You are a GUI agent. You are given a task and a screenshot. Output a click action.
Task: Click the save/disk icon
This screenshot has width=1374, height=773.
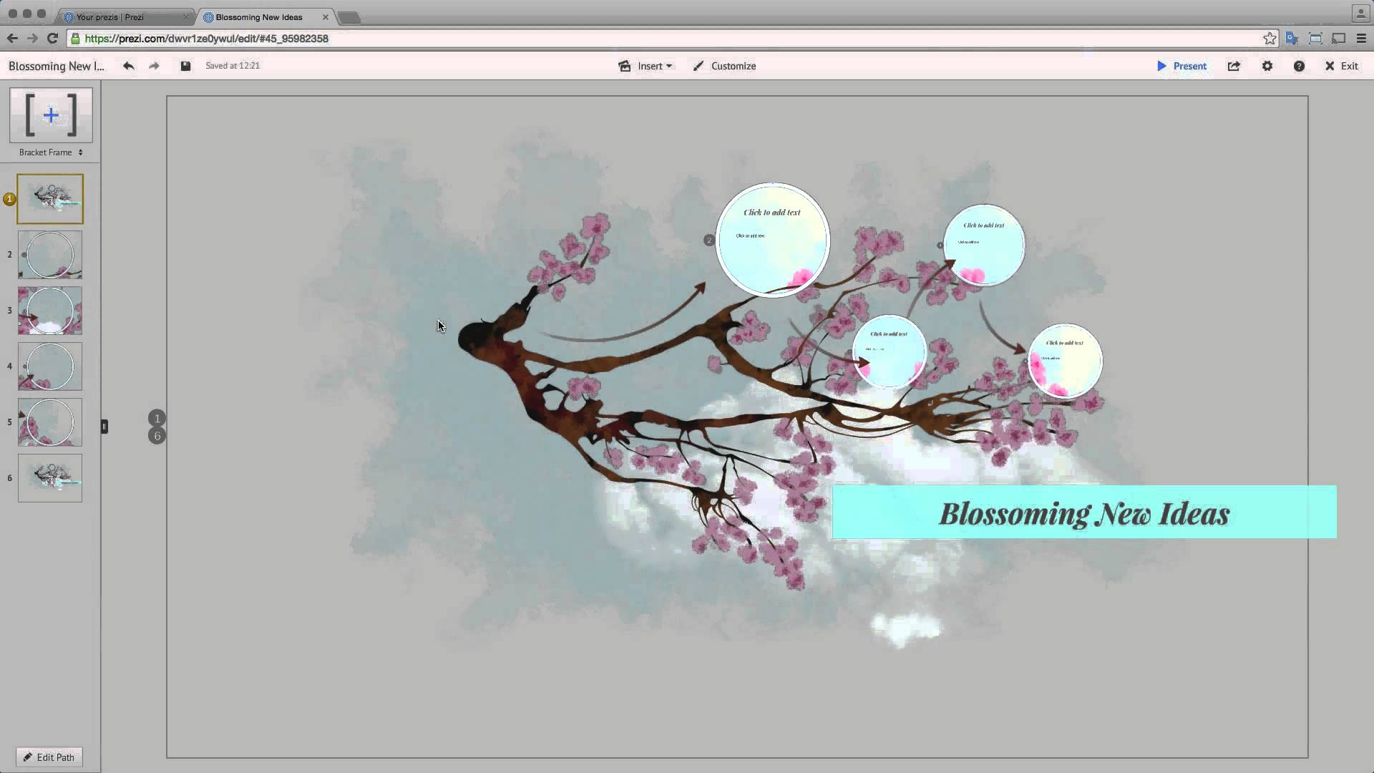(x=186, y=65)
